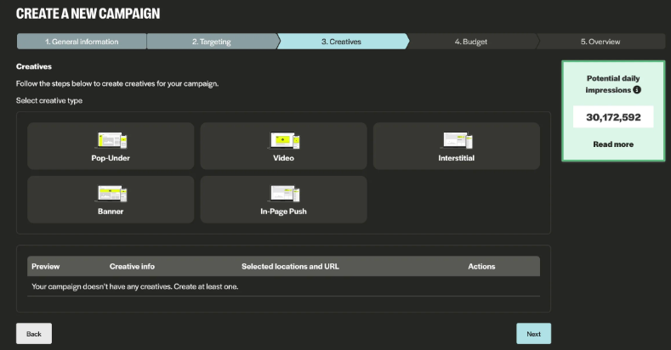Click the Back button

click(34, 334)
